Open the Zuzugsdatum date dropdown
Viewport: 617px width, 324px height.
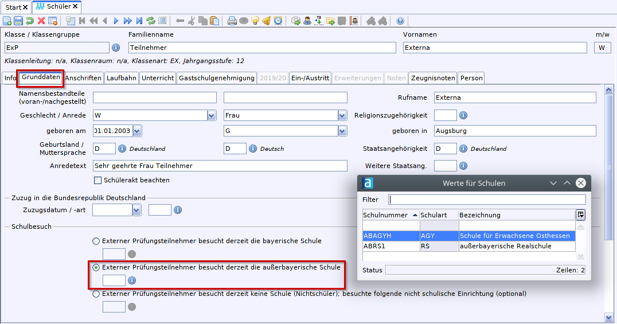tap(136, 210)
